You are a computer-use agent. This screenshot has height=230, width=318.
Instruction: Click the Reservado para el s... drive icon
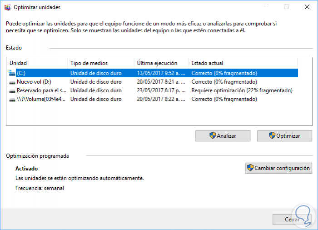[12, 91]
